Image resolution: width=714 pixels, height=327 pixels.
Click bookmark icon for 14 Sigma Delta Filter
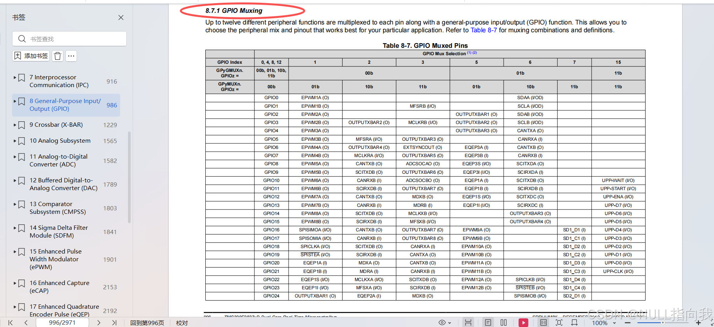tap(22, 228)
